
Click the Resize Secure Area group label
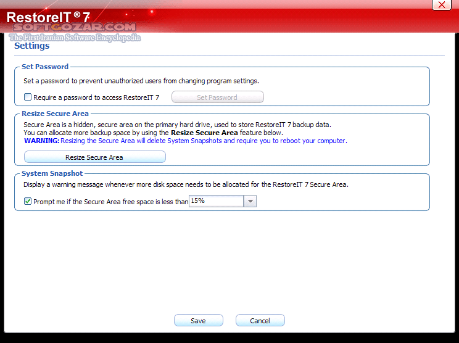pyautogui.click(x=56, y=114)
